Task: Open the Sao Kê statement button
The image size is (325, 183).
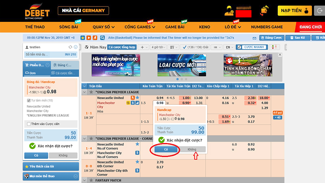Action: click(x=298, y=38)
